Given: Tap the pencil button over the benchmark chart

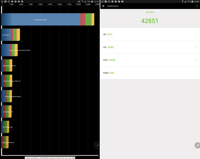Looking at the screenshot, I should pos(97,145).
